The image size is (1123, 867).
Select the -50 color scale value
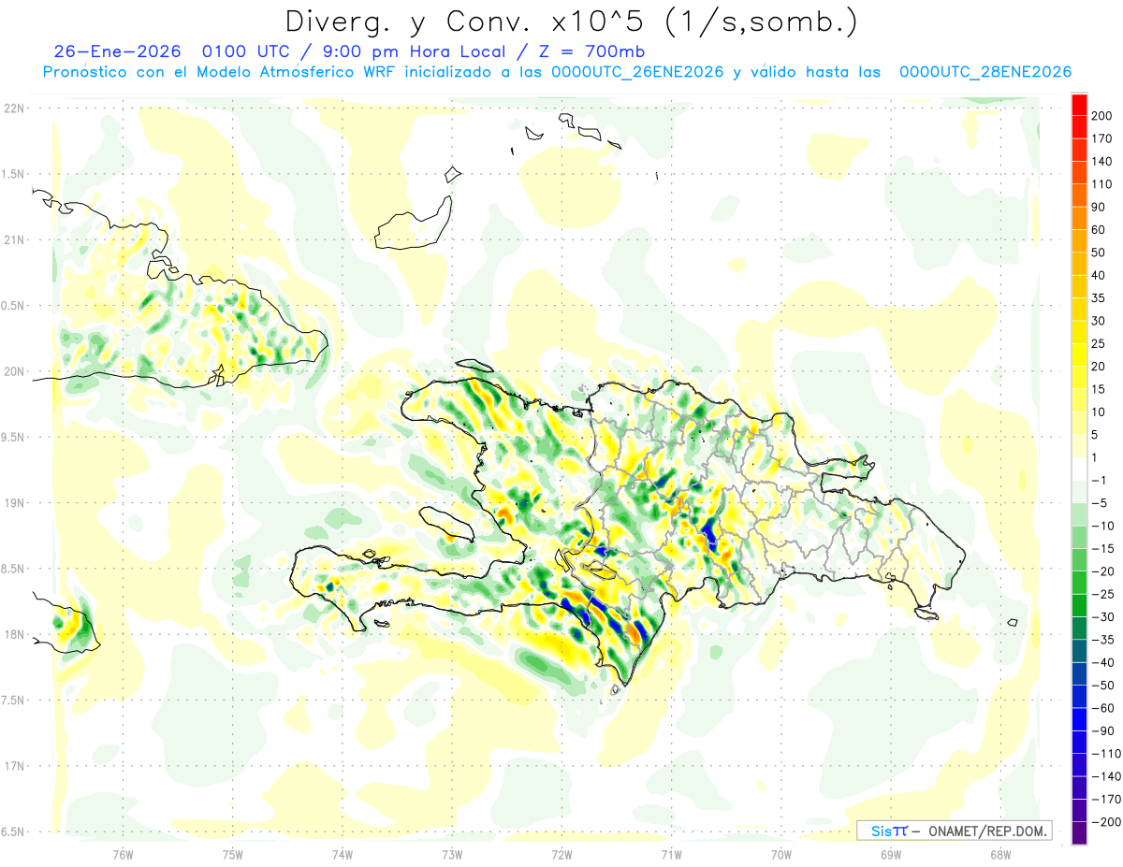1104,685
